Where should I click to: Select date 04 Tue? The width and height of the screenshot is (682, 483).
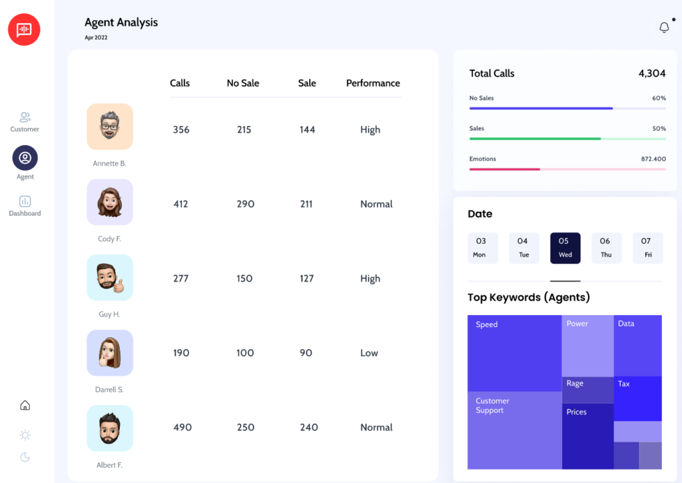coord(523,248)
